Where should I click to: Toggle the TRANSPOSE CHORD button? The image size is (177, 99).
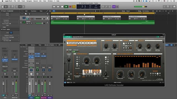coord(77,74)
